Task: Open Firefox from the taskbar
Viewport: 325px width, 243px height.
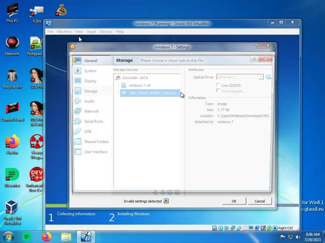Action: click(x=46, y=237)
